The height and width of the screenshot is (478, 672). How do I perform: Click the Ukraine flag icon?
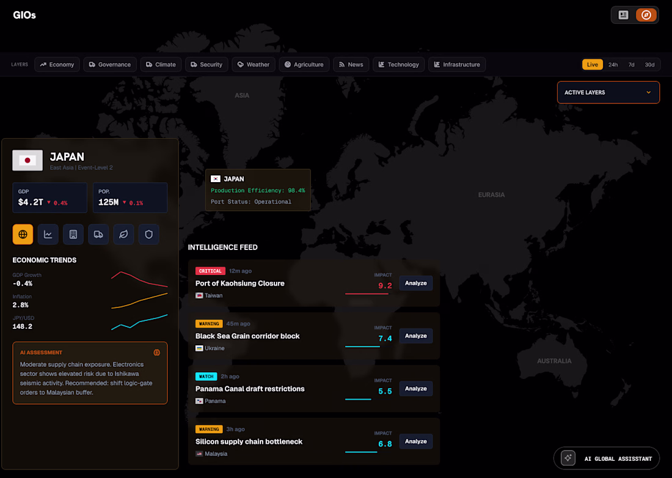tap(199, 348)
